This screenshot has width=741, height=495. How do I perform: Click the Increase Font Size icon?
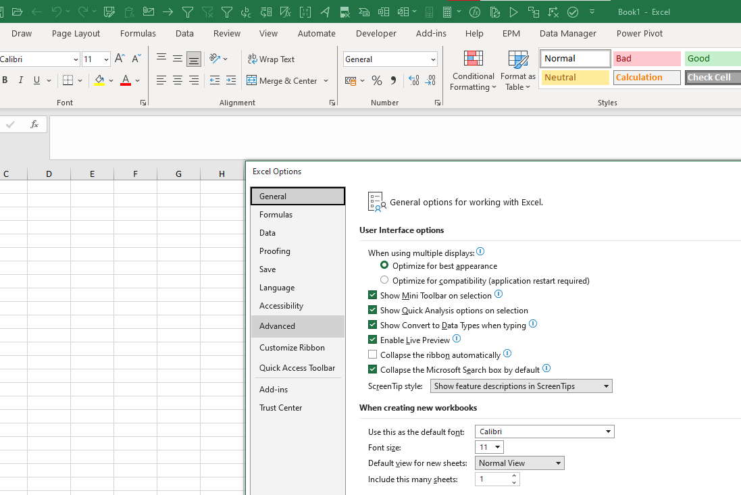click(x=120, y=59)
